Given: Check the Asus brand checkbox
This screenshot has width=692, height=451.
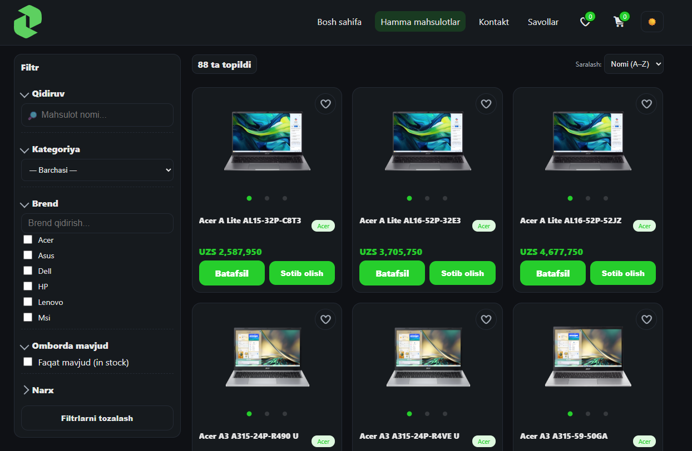Looking at the screenshot, I should (x=28, y=255).
